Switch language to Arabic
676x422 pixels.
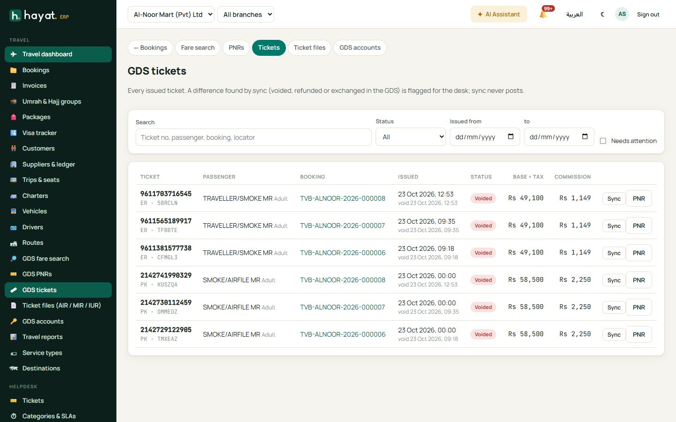pyautogui.click(x=575, y=15)
